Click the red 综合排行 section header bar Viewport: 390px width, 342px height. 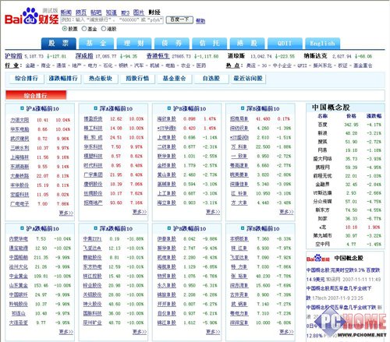point(36,95)
